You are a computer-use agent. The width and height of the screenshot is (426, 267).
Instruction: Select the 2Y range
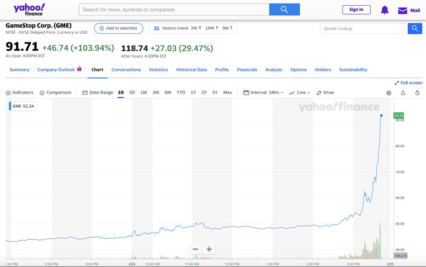204,92
